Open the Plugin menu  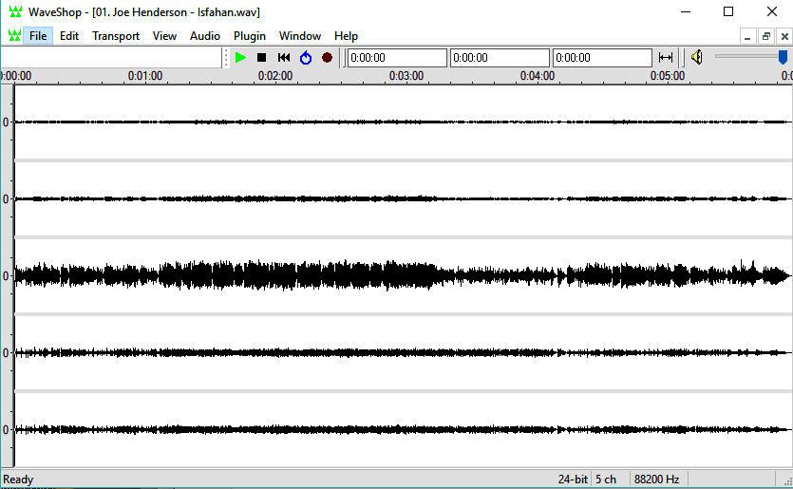click(x=250, y=36)
